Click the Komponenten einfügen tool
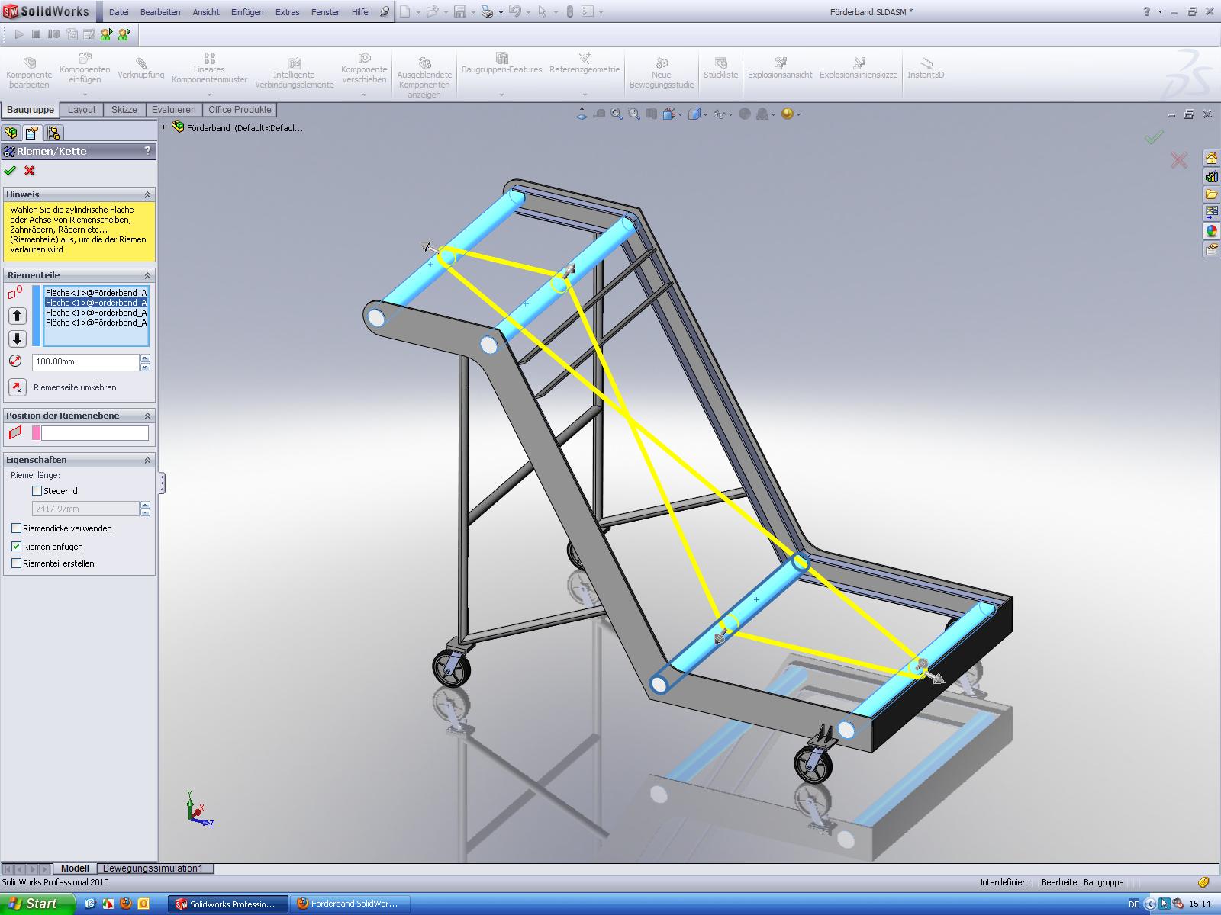Image resolution: width=1221 pixels, height=915 pixels. click(x=85, y=69)
